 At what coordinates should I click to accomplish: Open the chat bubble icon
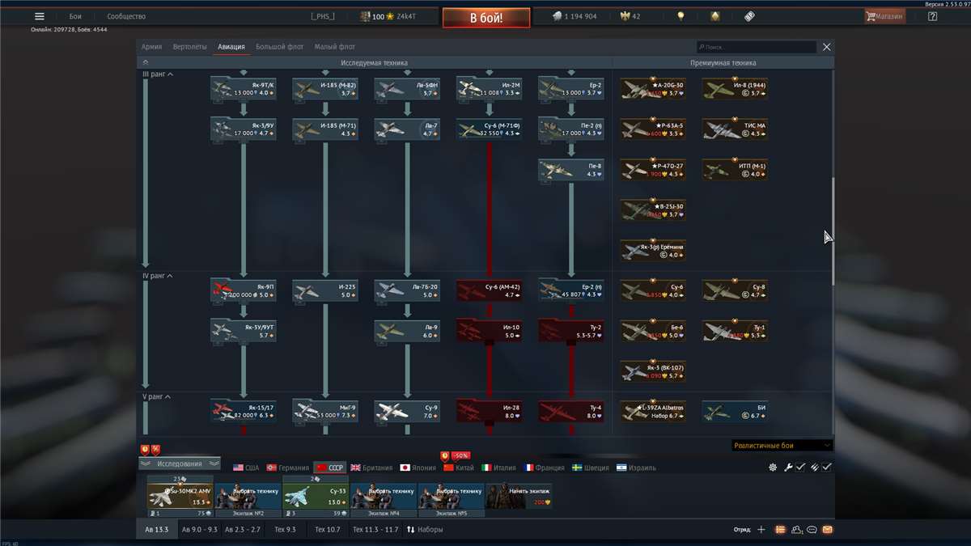tap(812, 530)
